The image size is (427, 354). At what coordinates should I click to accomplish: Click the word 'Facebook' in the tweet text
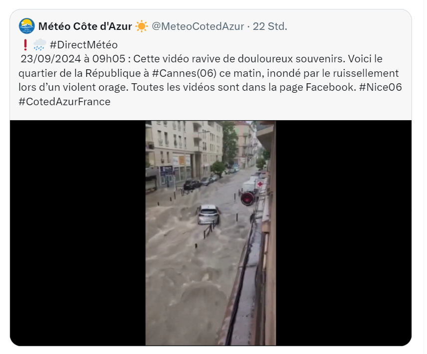click(330, 87)
